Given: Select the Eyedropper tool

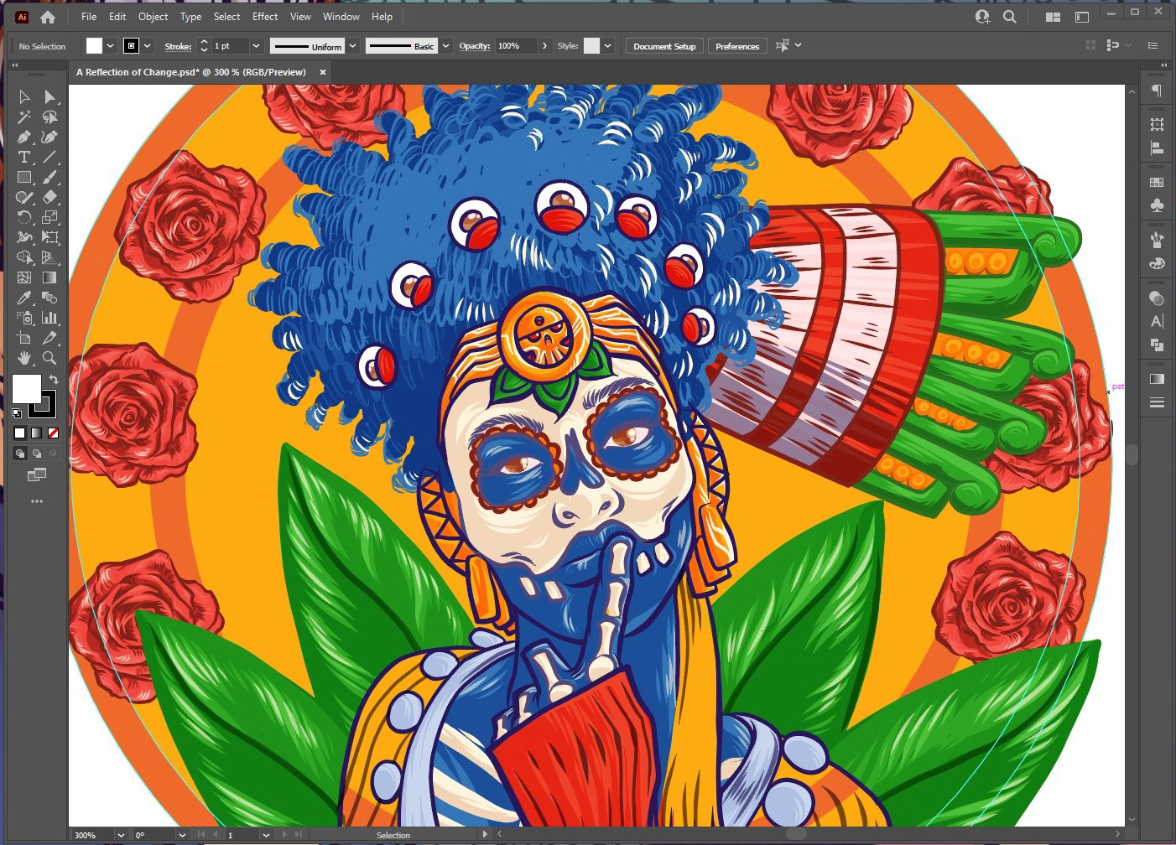Looking at the screenshot, I should point(24,298).
